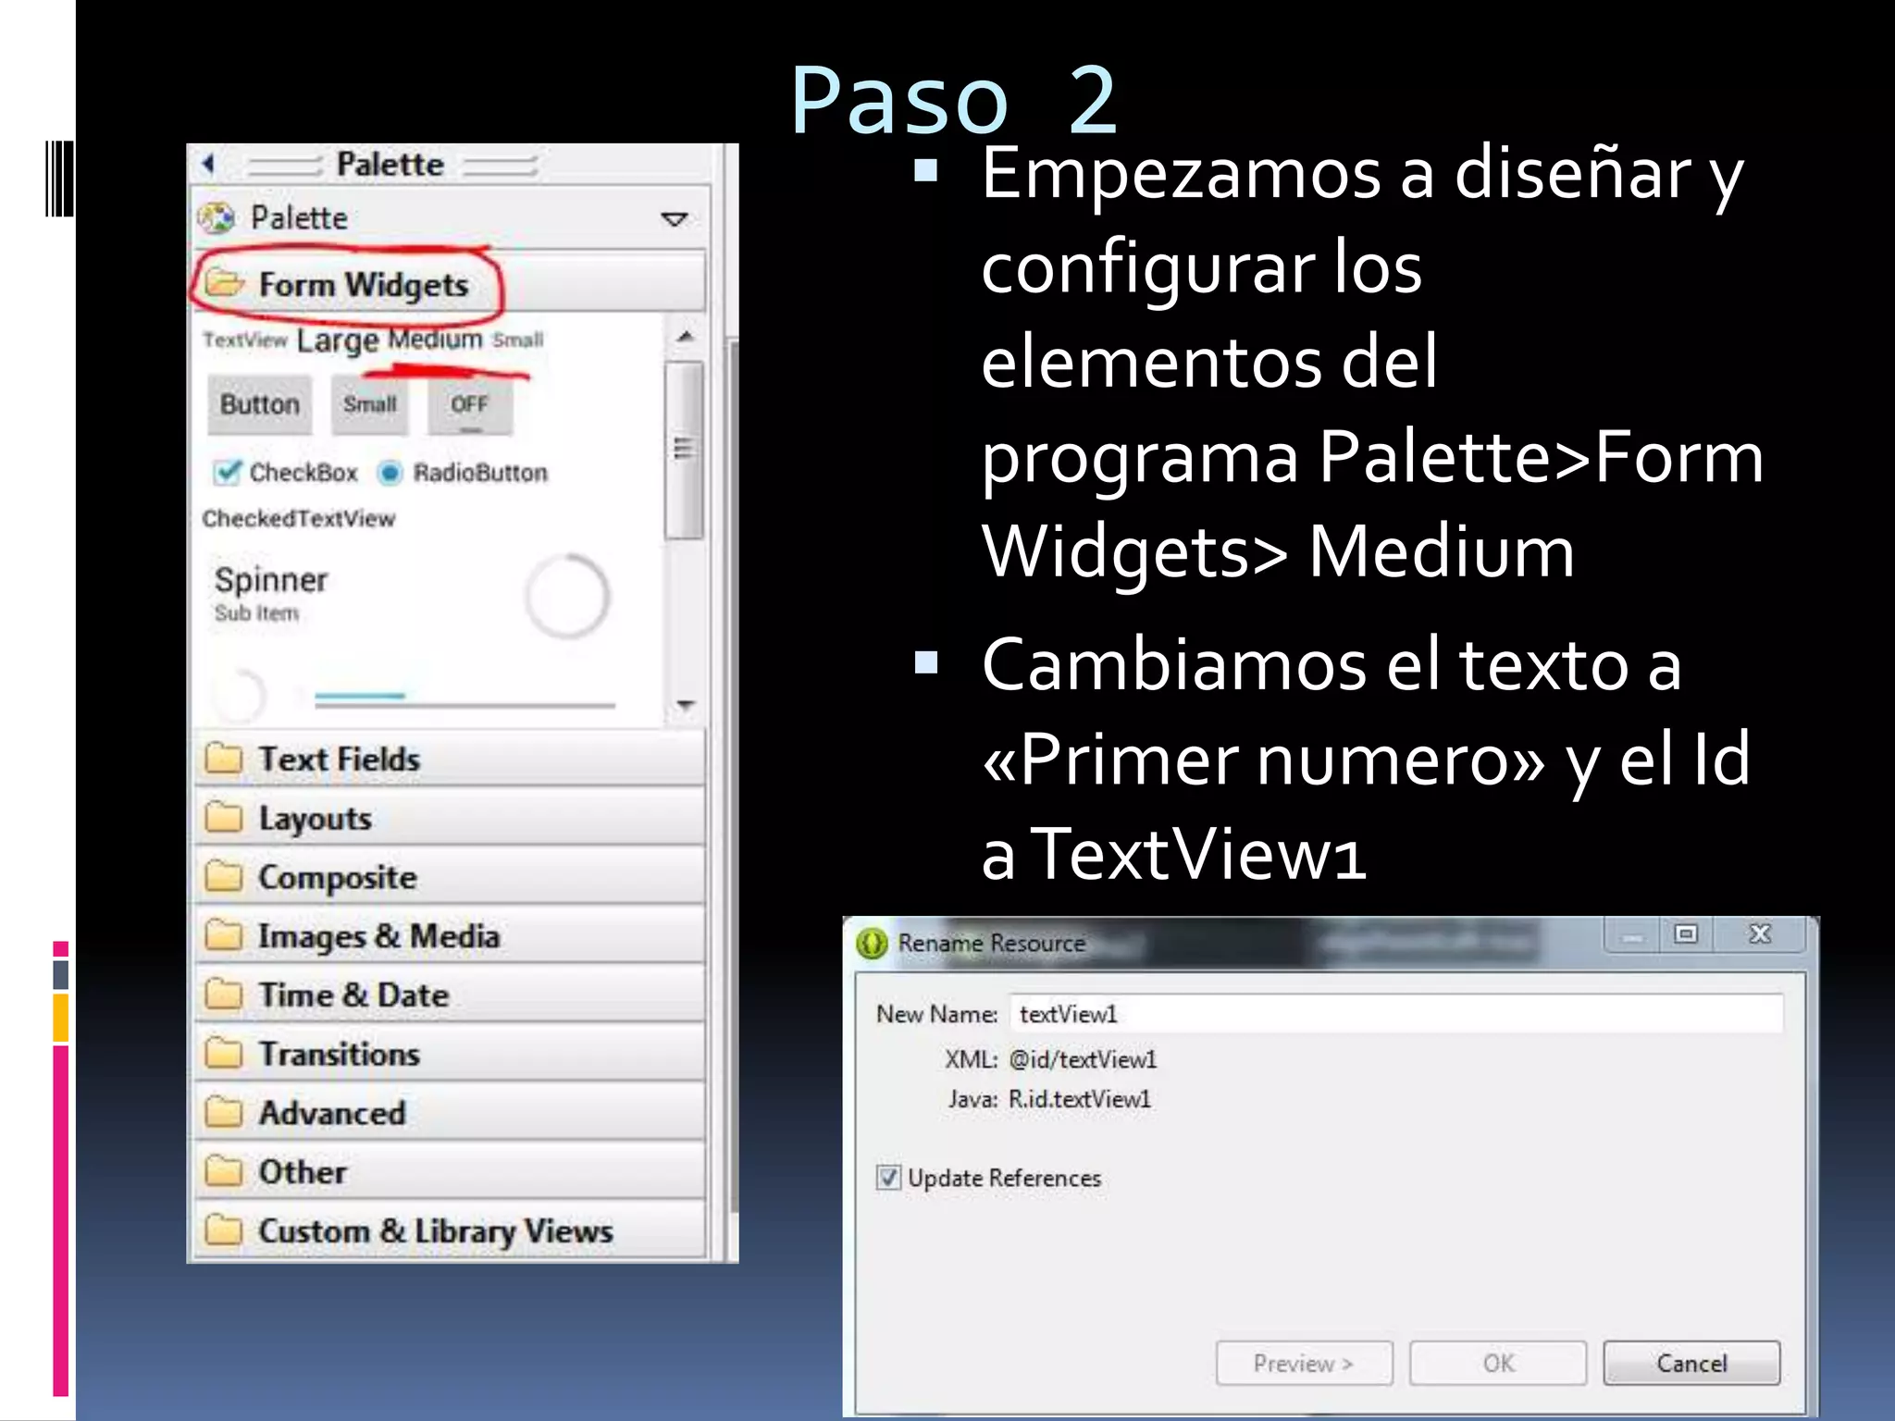Open the Palette dropdown menu arrow
Viewport: 1895px width, 1421px height.
click(674, 219)
